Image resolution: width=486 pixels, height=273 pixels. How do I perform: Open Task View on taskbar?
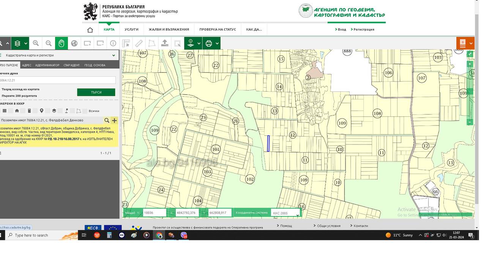pos(84,235)
